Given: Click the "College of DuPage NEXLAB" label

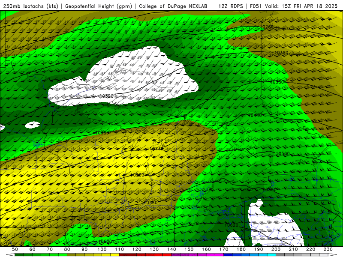Looking at the screenshot, I should click(173, 6).
